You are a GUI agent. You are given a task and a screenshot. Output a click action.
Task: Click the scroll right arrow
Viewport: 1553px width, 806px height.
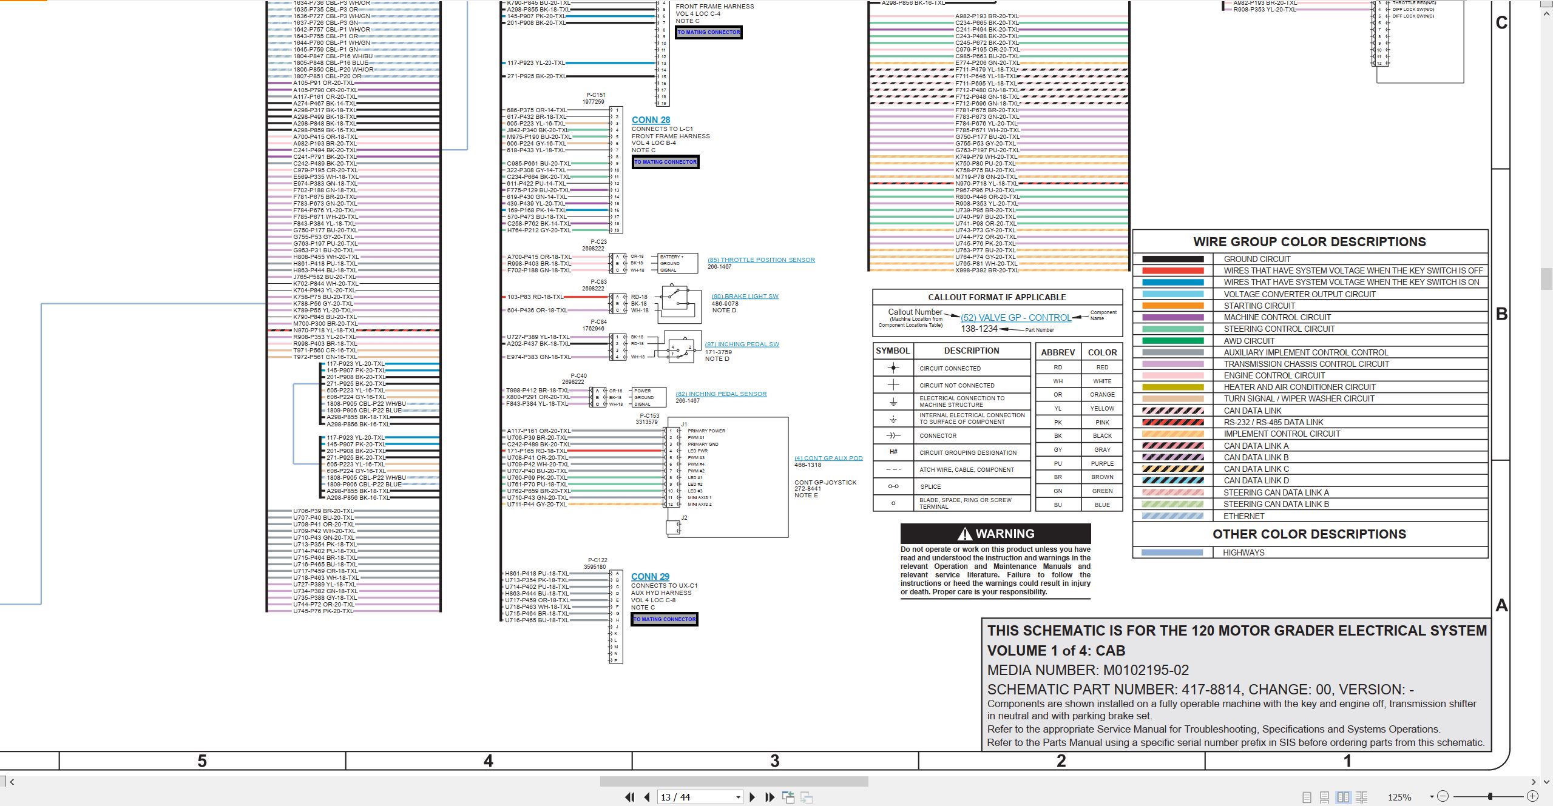[1534, 782]
